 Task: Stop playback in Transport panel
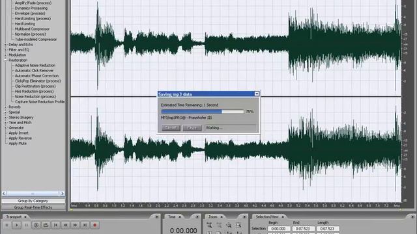coord(7,226)
